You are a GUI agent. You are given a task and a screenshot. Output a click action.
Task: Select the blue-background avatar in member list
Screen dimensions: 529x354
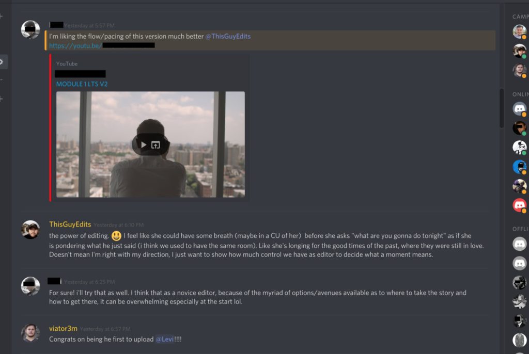520,167
